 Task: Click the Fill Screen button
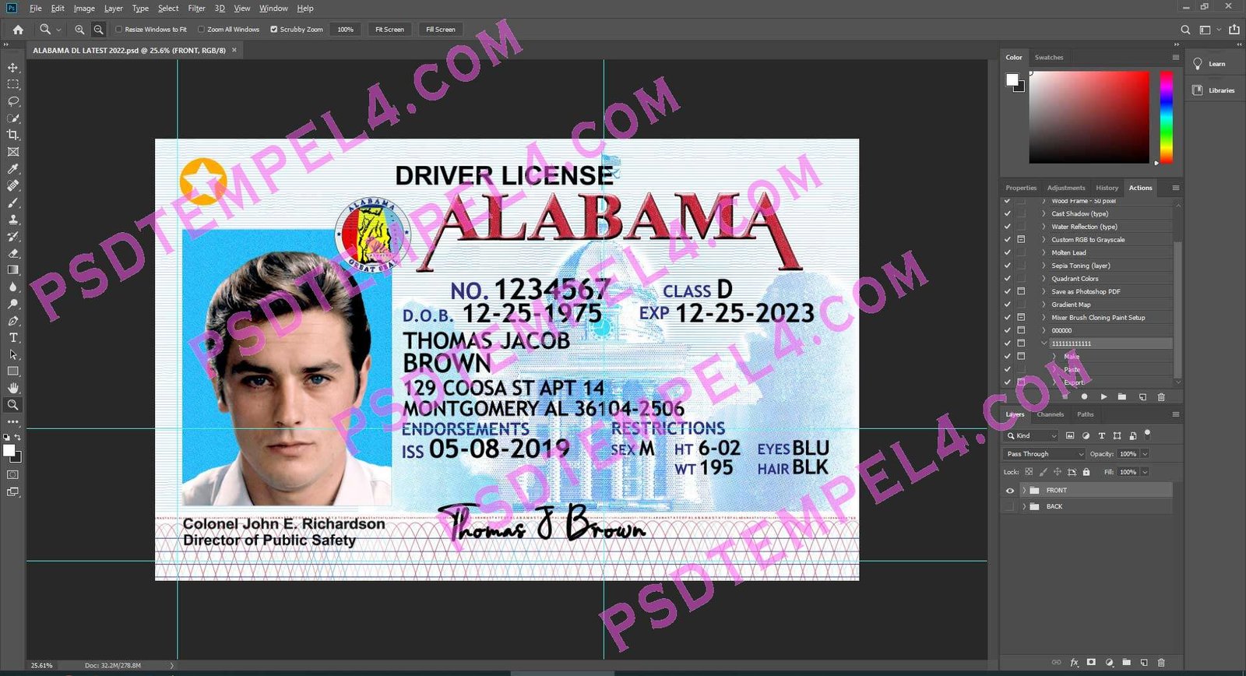click(441, 30)
